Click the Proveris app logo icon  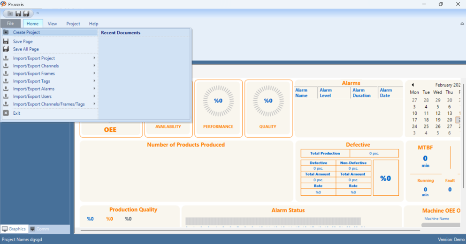[4, 4]
